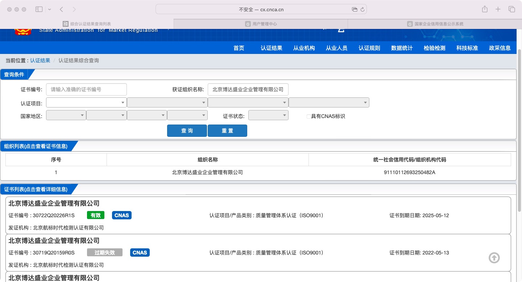Click the expiry date 2025-05-12

pos(436,215)
